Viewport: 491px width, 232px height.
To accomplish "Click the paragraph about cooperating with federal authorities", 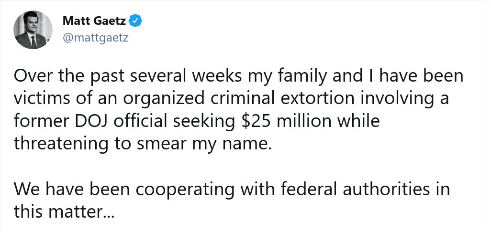I will [x=232, y=200].
